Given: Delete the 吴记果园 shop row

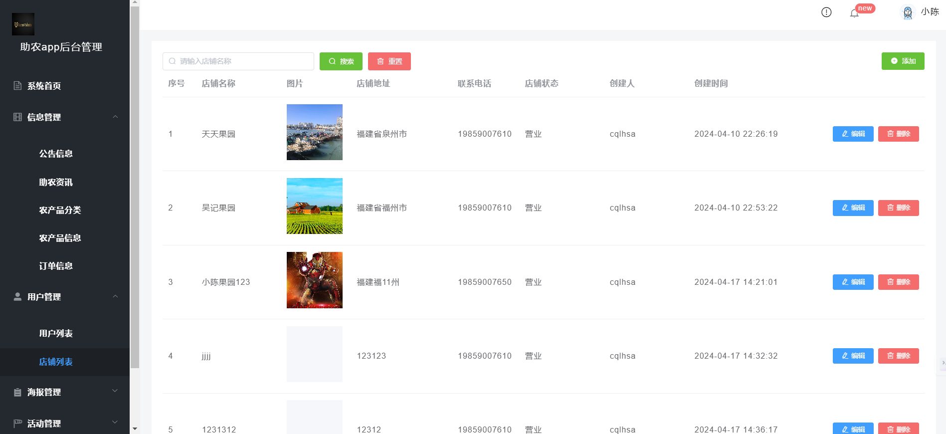Looking at the screenshot, I should [899, 208].
